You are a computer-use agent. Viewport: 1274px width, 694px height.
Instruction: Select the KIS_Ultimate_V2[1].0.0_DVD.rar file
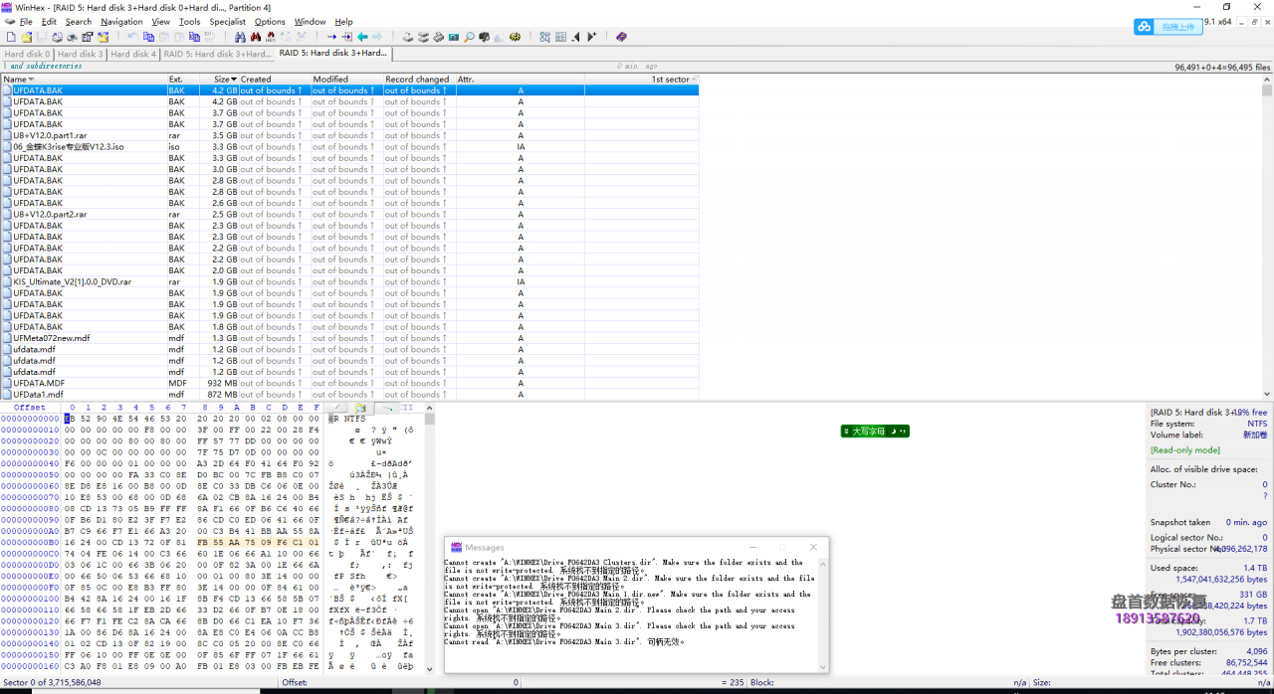click(72, 282)
